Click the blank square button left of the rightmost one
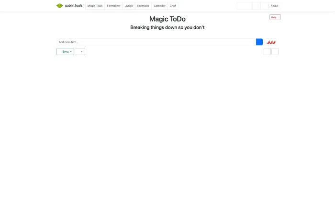 click(267, 52)
